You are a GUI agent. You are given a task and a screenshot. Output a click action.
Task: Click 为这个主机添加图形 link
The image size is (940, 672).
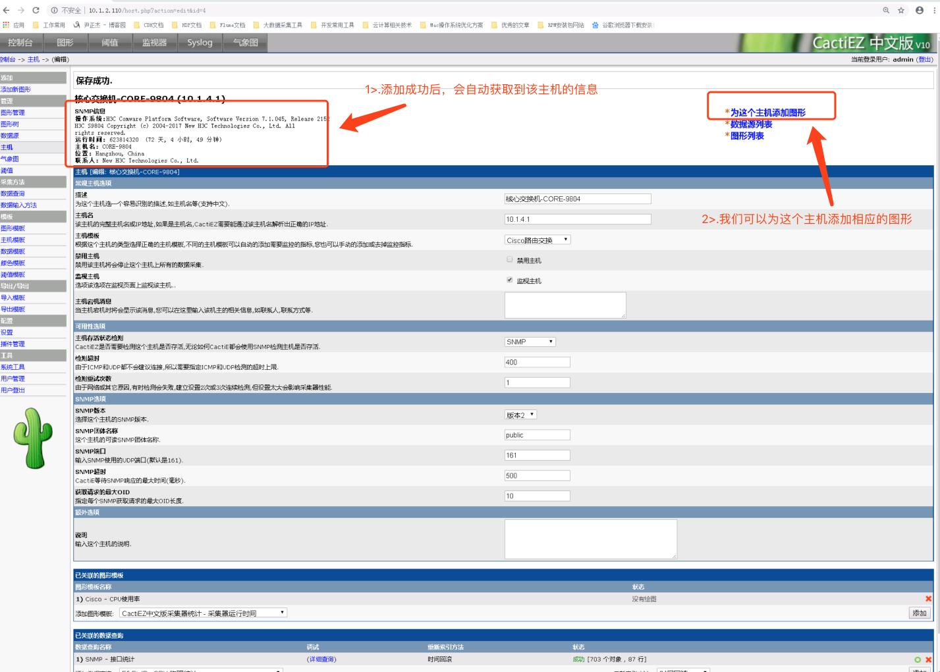click(767, 113)
